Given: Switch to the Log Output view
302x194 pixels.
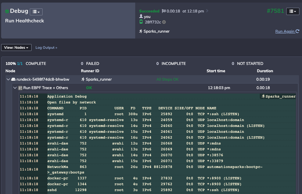Looking at the screenshot, I should 46,48.
